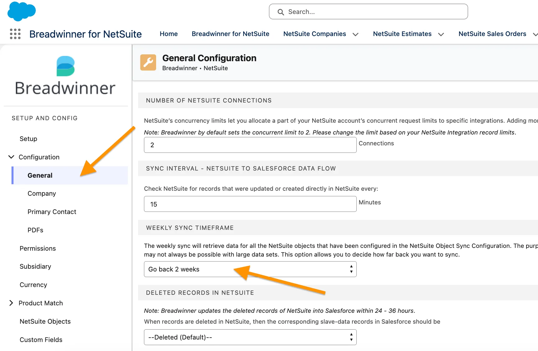Click the search magnifier icon
Screen dimensions: 538x351
[281, 12]
